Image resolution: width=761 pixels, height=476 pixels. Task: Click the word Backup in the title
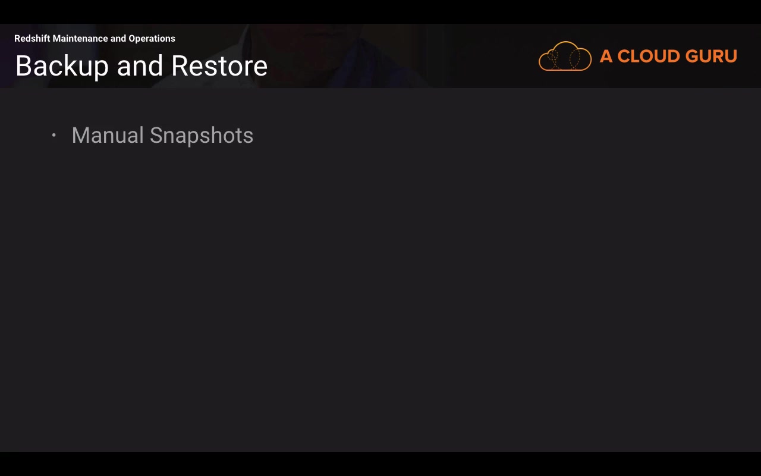tap(62, 66)
